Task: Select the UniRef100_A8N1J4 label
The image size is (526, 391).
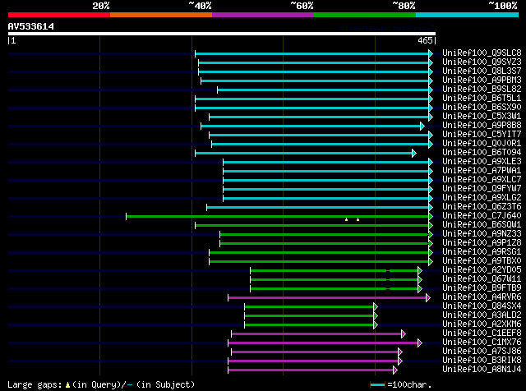Action: tap(482, 370)
